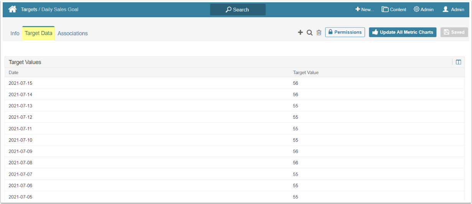
Task: Select the 2021-07-14 date cell
Action: point(20,94)
